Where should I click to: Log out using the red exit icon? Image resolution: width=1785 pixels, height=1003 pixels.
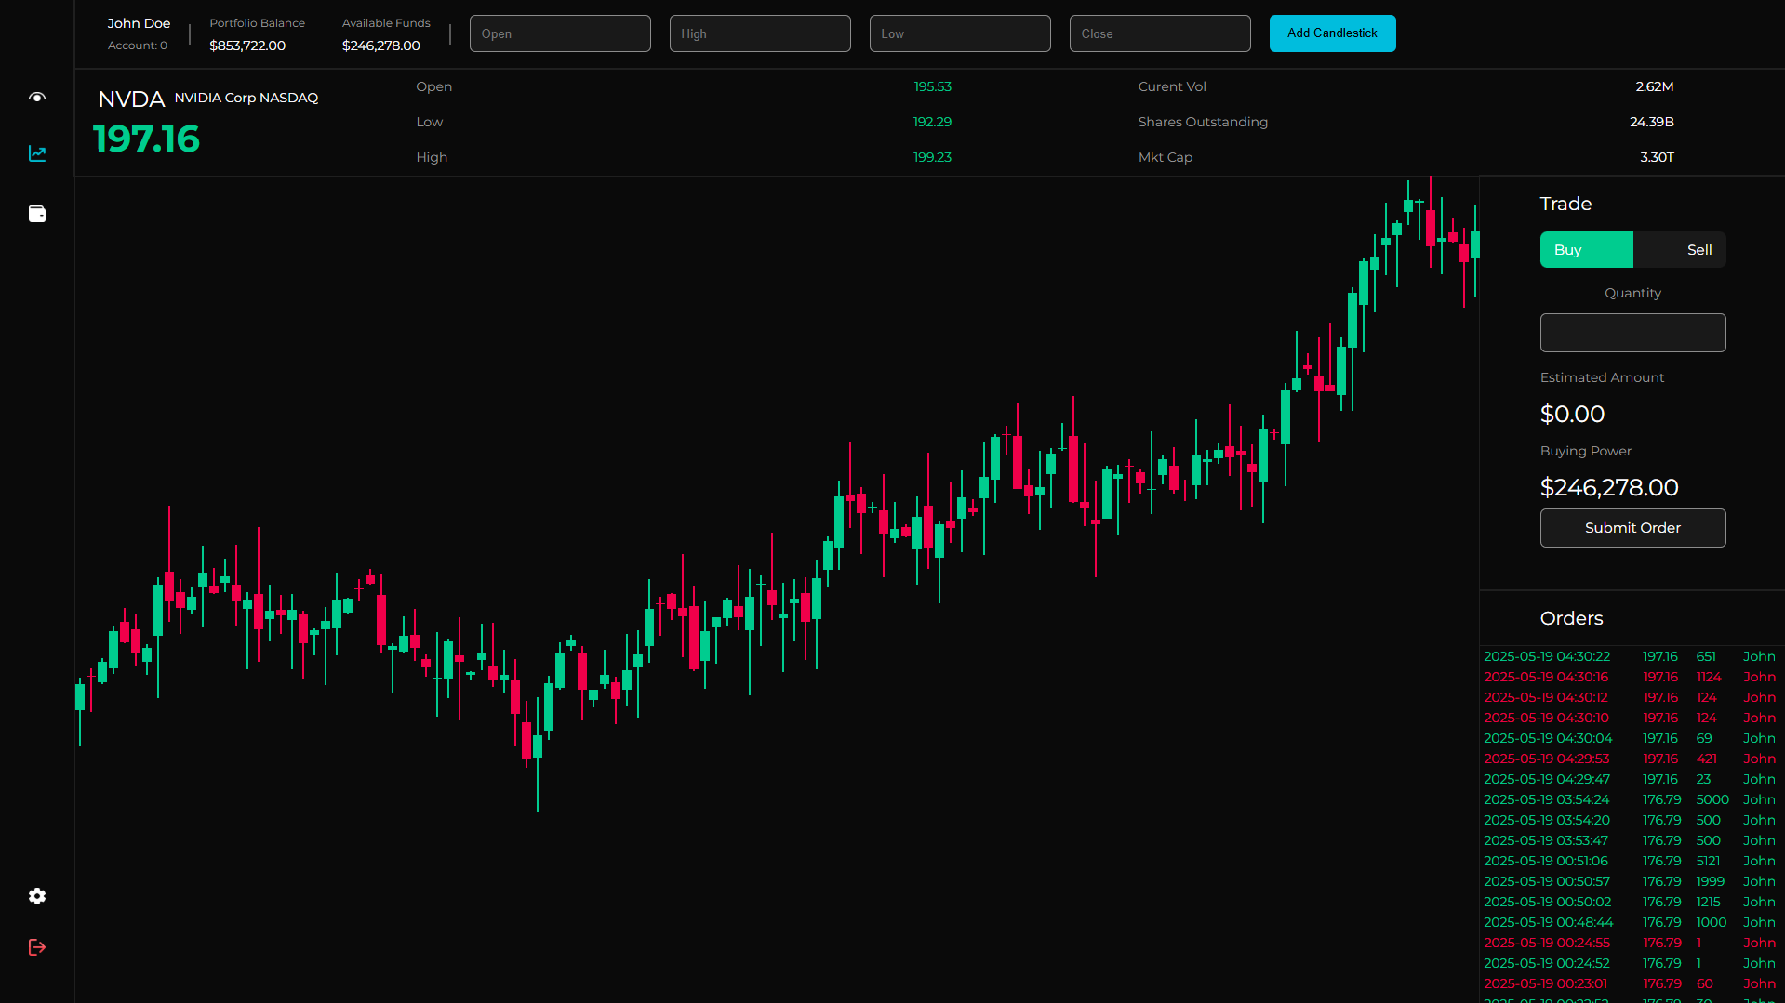(x=37, y=946)
